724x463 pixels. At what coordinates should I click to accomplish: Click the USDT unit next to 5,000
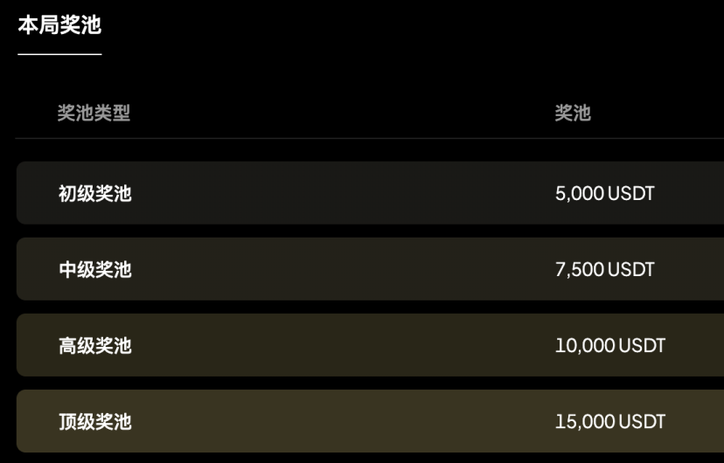pyautogui.click(x=631, y=194)
